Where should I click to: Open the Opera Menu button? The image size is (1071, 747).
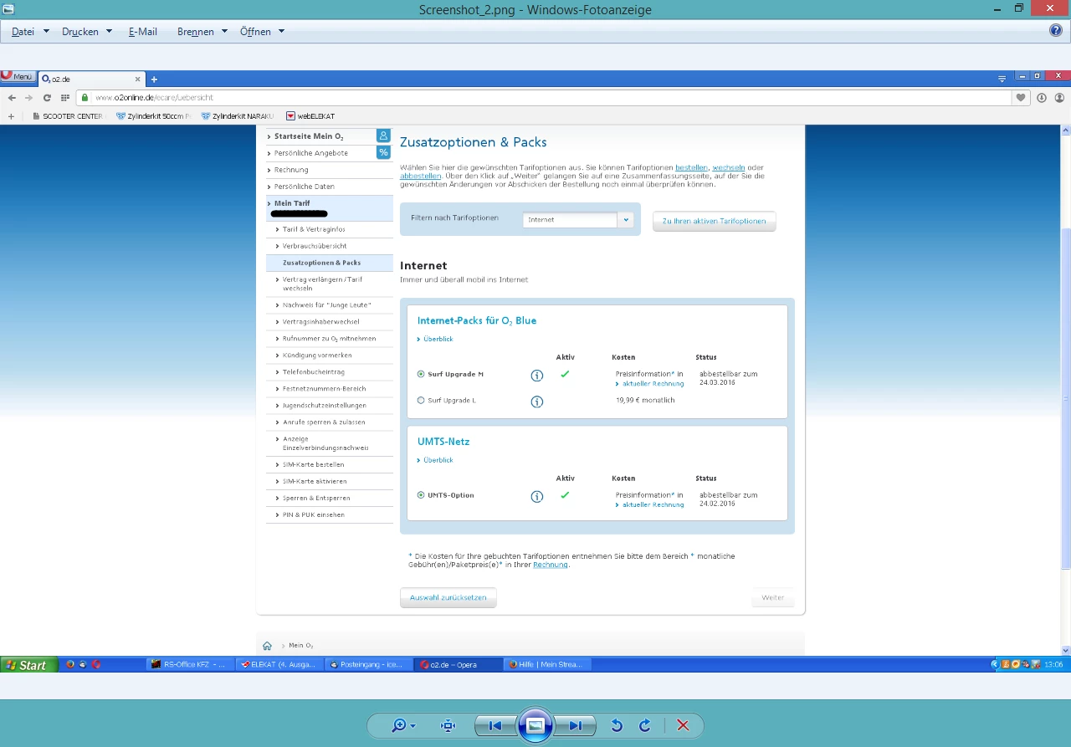[18, 77]
